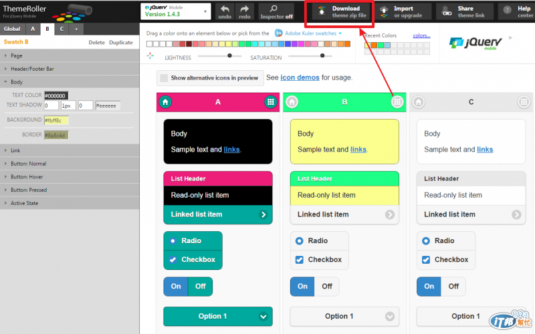This screenshot has height=334, width=535.
Task: Open the Share theme link icon
Action: click(447, 11)
